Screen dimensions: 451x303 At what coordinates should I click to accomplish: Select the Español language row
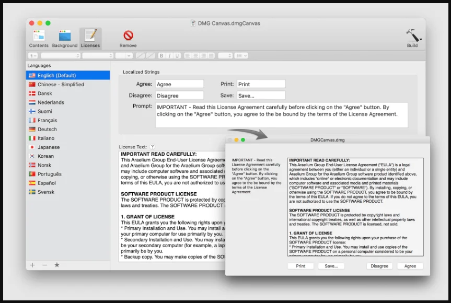coord(68,183)
